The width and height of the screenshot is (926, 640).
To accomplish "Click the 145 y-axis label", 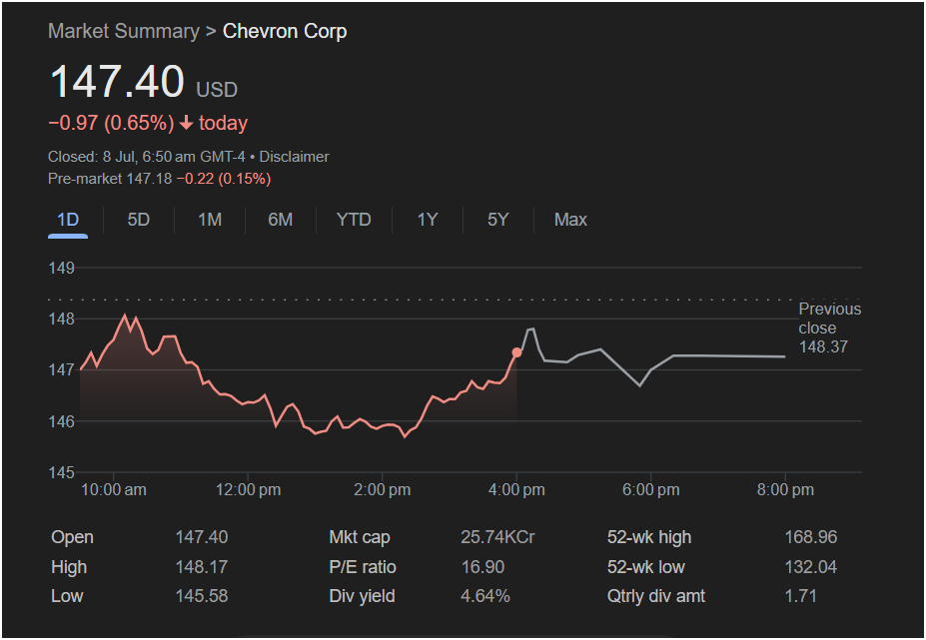I will [x=61, y=472].
